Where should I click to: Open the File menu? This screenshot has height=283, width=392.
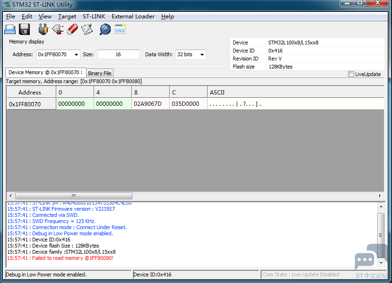pos(10,17)
